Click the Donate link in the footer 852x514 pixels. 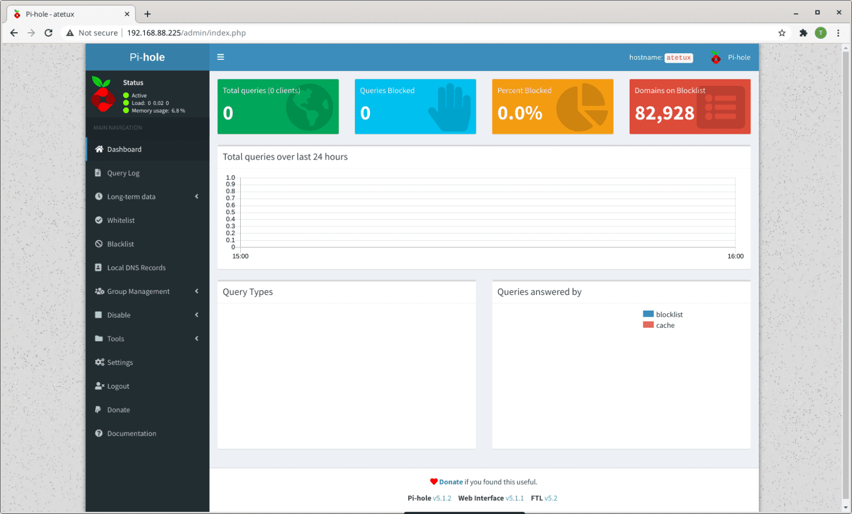click(450, 482)
